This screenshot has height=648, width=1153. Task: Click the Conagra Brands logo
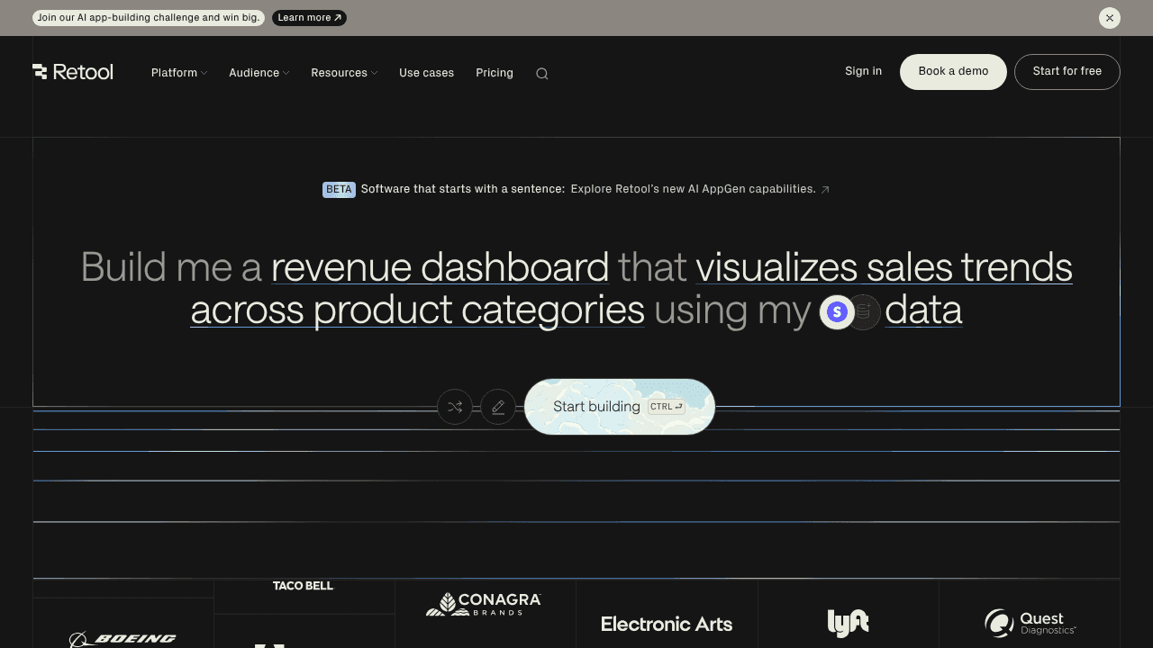click(x=484, y=604)
